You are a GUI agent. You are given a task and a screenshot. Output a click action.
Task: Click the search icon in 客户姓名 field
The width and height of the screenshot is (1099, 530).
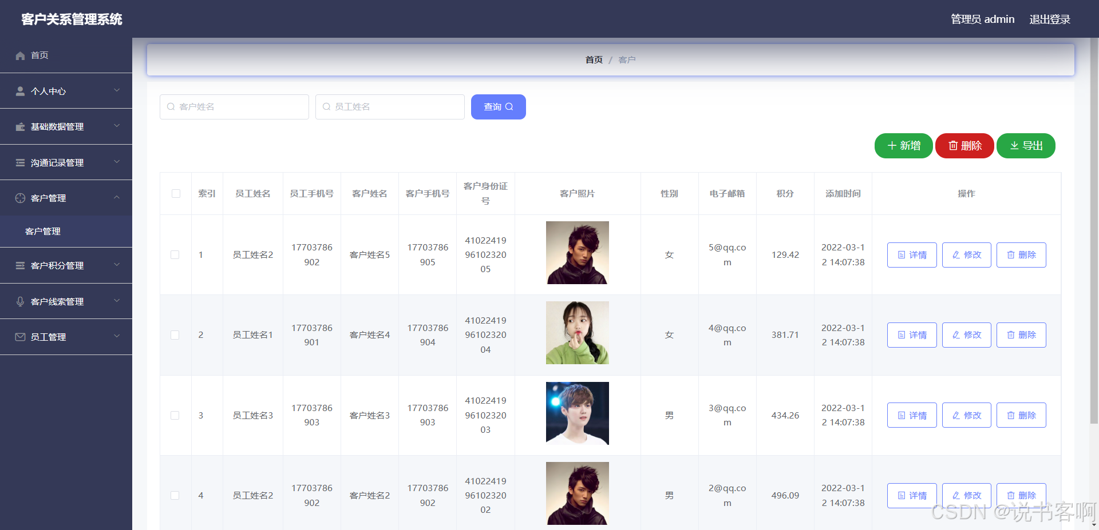coord(171,107)
